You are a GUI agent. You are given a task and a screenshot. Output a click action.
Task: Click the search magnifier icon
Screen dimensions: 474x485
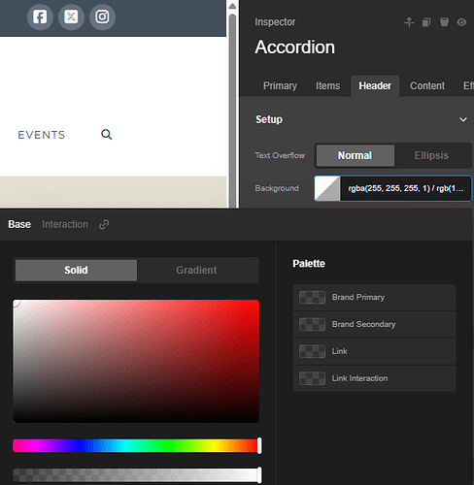[107, 134]
